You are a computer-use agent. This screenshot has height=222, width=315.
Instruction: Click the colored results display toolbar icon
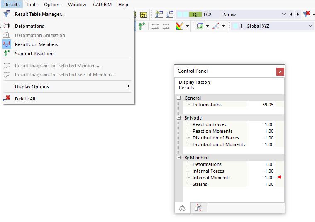pos(180,26)
